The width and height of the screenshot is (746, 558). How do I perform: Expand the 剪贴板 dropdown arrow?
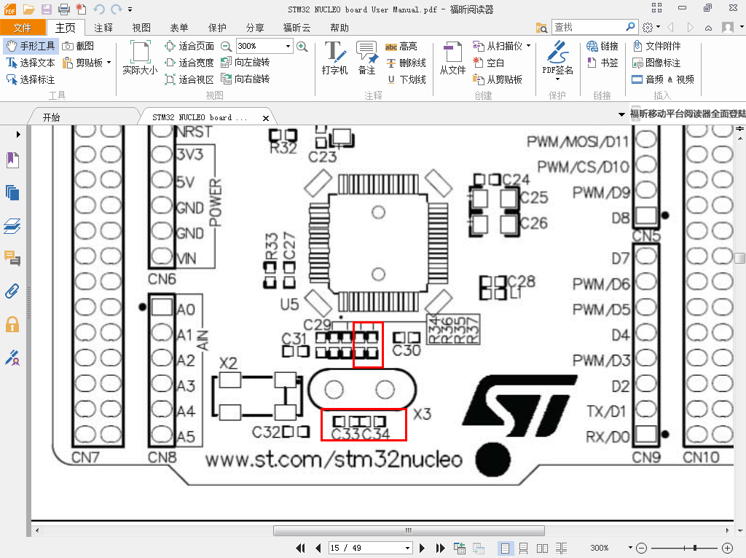click(109, 63)
